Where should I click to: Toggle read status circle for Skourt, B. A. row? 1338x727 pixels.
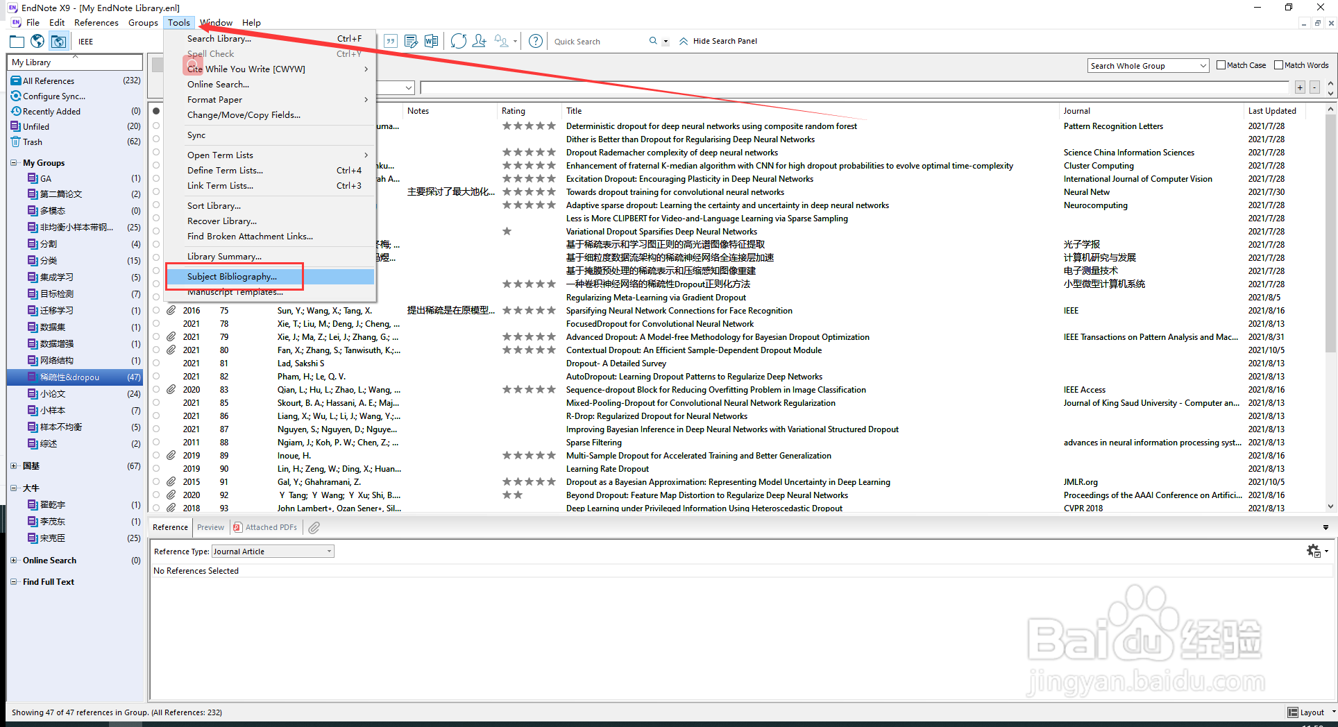coord(156,402)
